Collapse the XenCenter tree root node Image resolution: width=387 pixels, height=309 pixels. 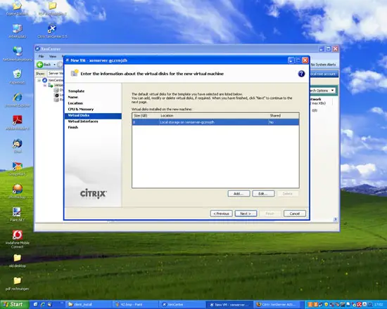39,80
